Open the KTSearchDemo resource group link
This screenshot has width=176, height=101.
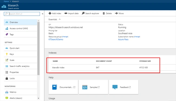56,39
